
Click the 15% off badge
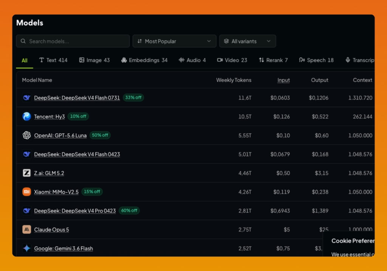point(92,192)
